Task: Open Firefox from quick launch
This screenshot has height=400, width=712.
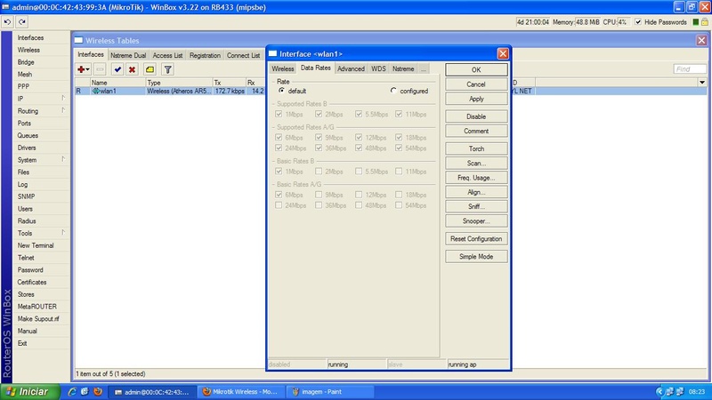Action: point(98,391)
